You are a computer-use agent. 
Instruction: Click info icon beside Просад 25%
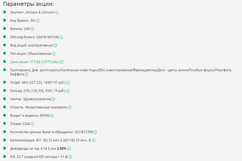[x=68, y=91]
